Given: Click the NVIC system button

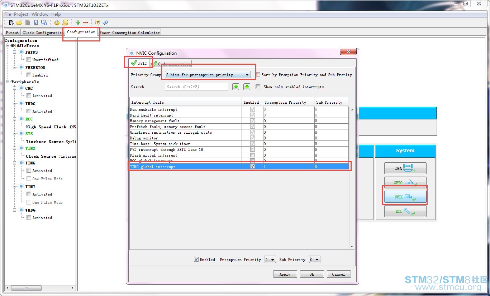Looking at the screenshot, I should (405, 197).
